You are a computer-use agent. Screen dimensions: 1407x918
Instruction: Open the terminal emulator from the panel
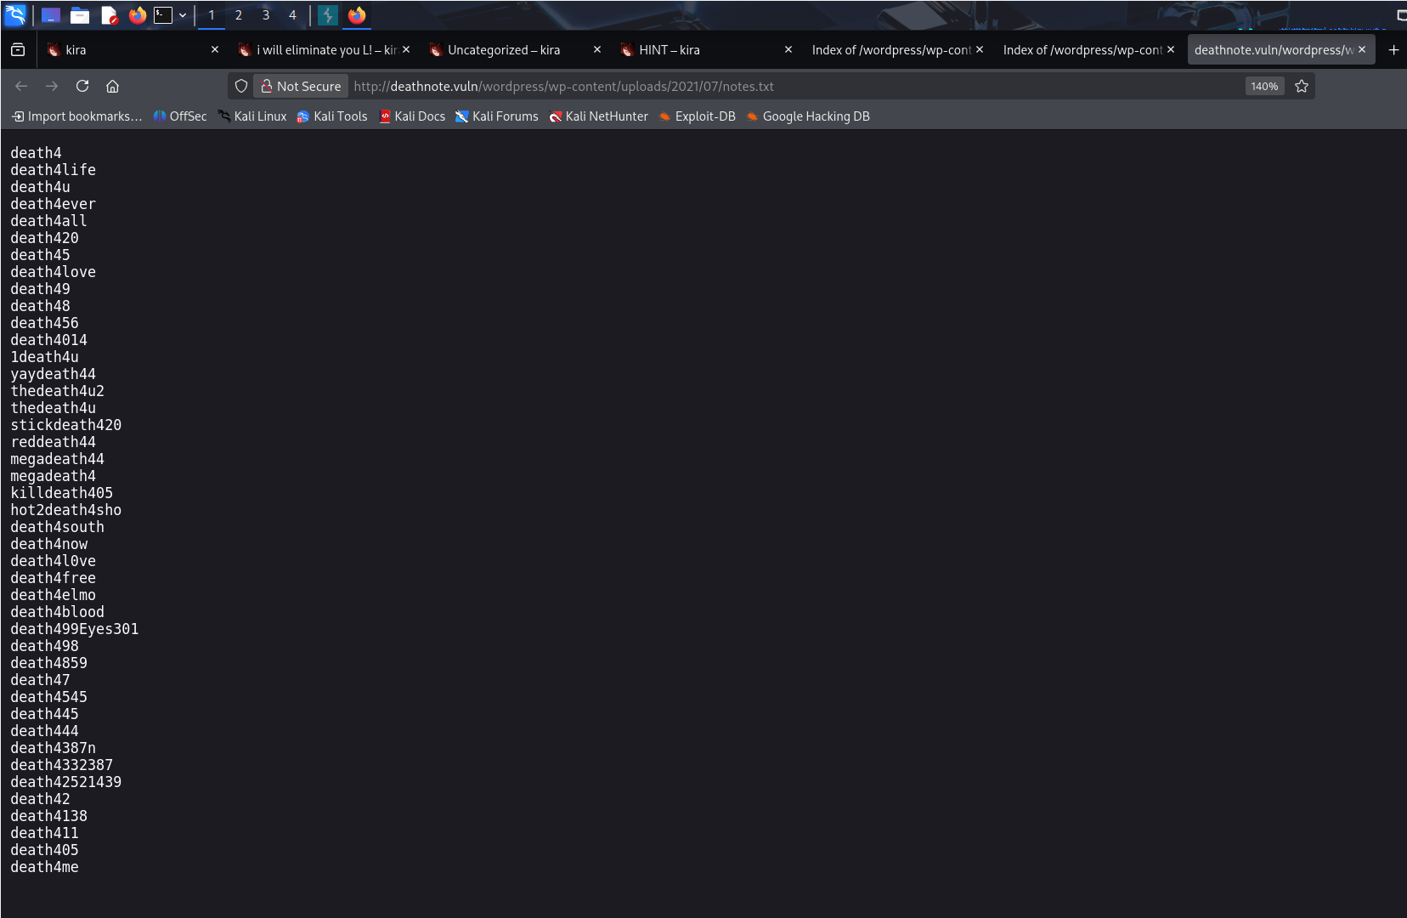coord(163,14)
